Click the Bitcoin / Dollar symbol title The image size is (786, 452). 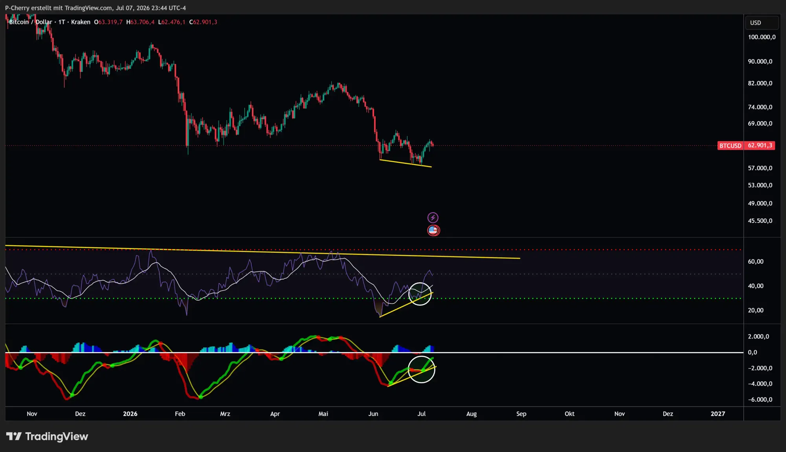pyautogui.click(x=30, y=22)
